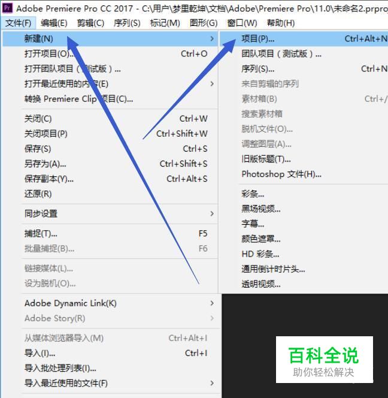Select 保存(S) menu entry

[110, 149]
